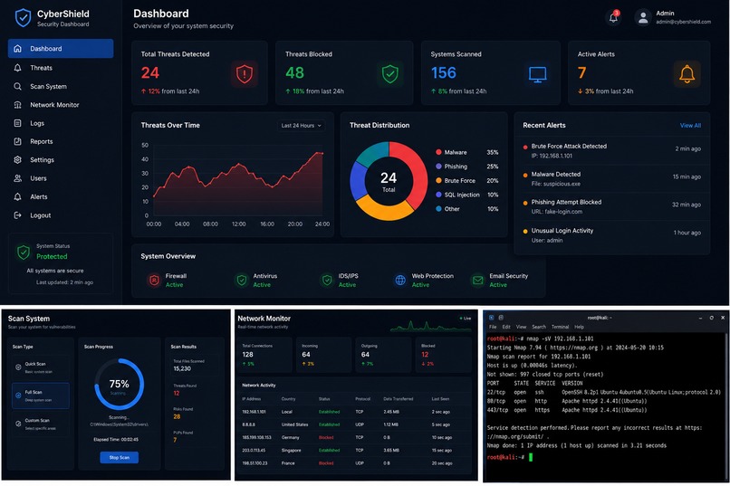
Task: Click the System Status green shield icon
Action: tap(24, 252)
